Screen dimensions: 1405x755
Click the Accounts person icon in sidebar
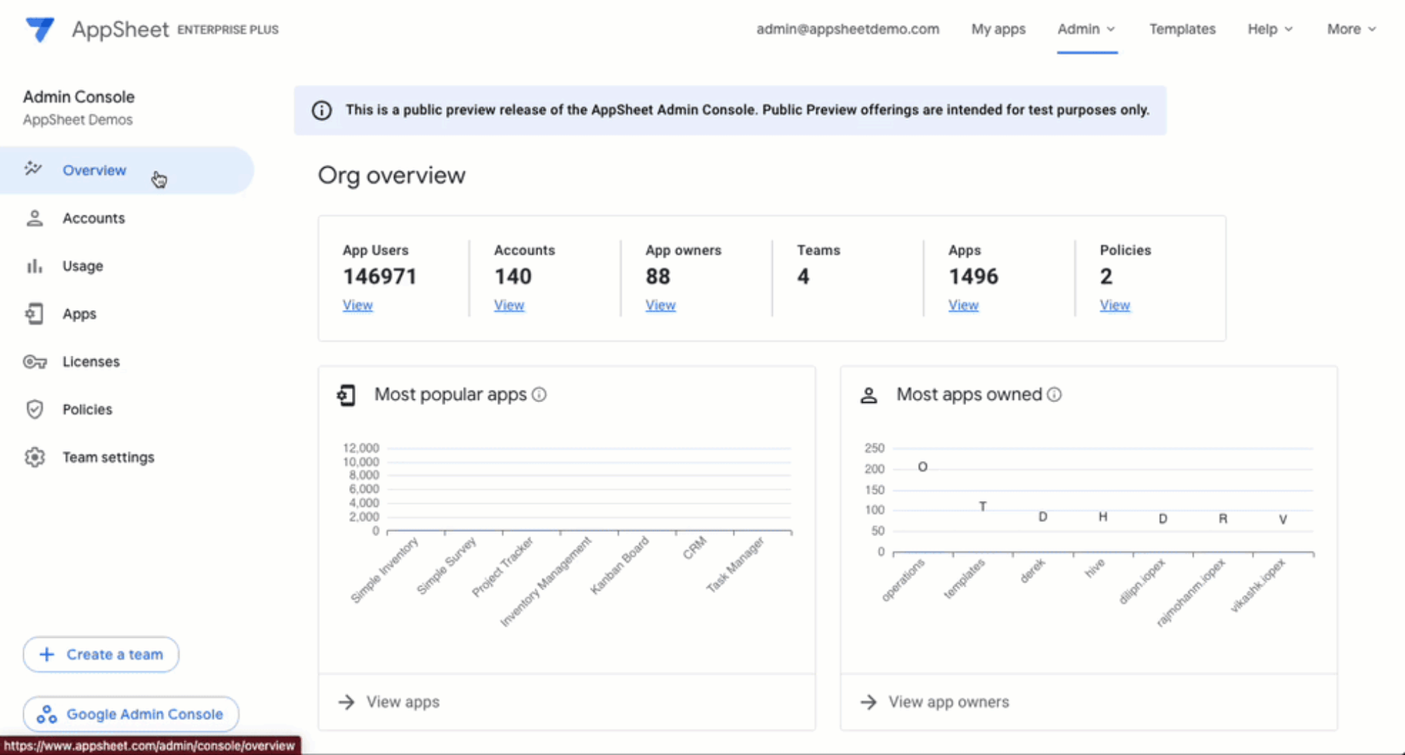coord(34,218)
